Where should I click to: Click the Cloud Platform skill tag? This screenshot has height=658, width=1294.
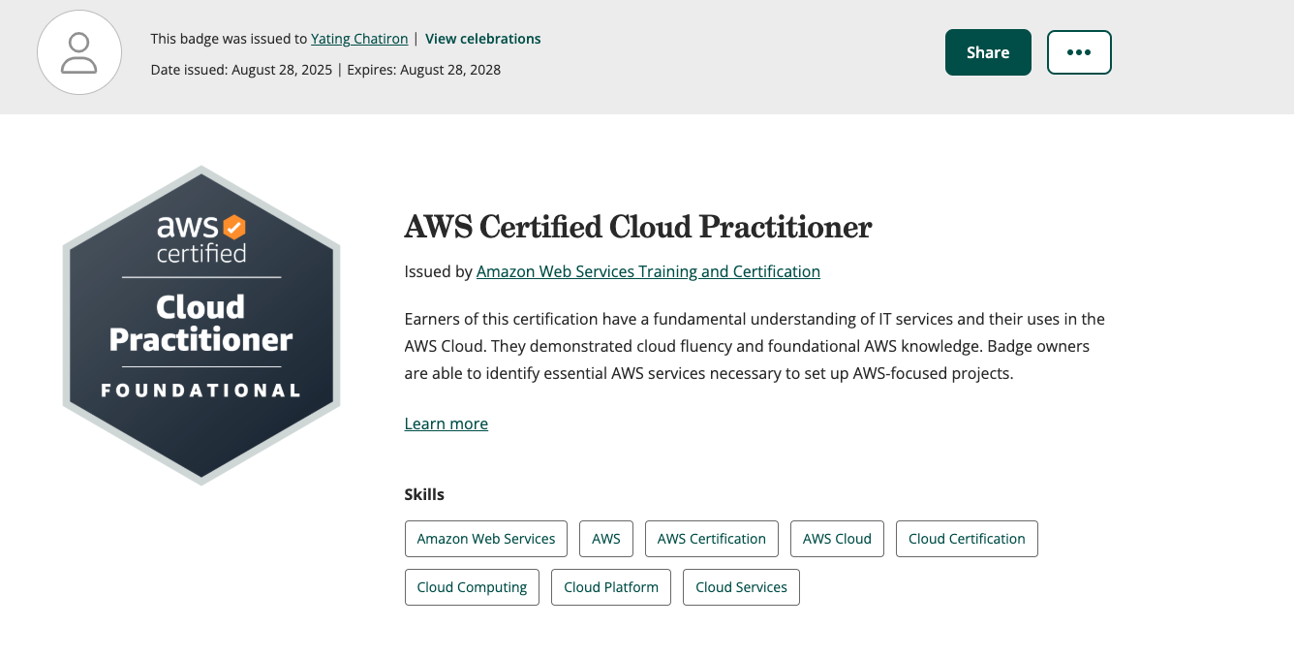[x=610, y=587]
